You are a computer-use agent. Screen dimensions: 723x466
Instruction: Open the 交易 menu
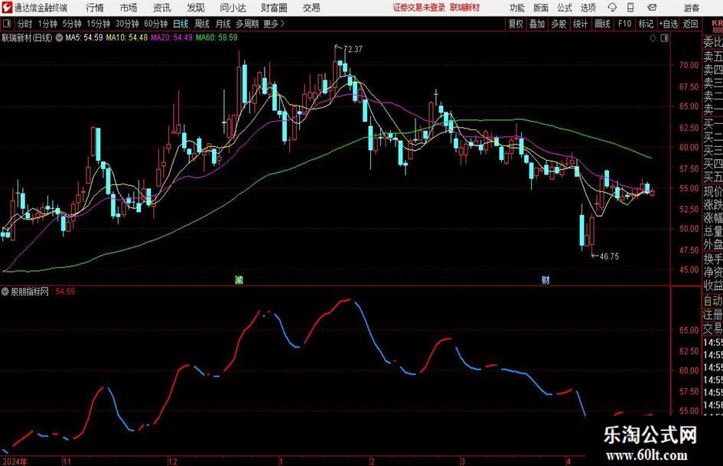click(x=311, y=8)
